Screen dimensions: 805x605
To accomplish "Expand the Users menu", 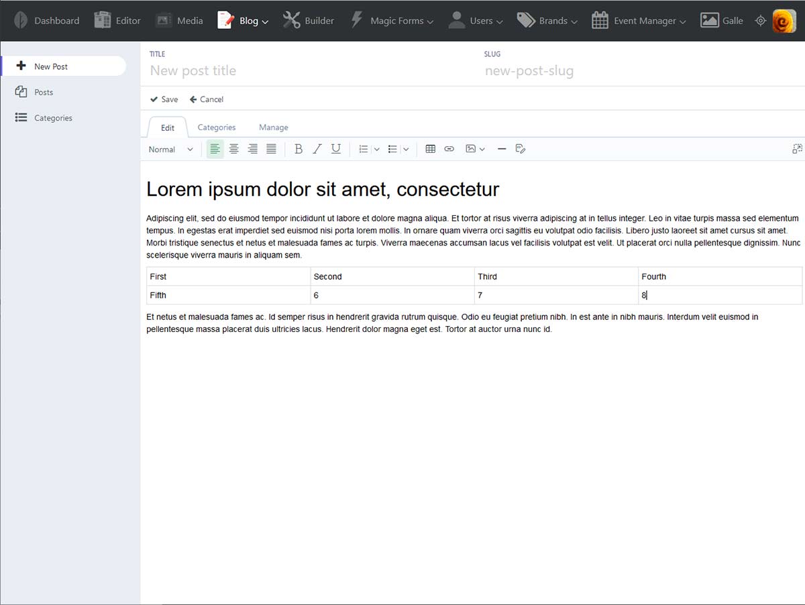I will [x=476, y=20].
